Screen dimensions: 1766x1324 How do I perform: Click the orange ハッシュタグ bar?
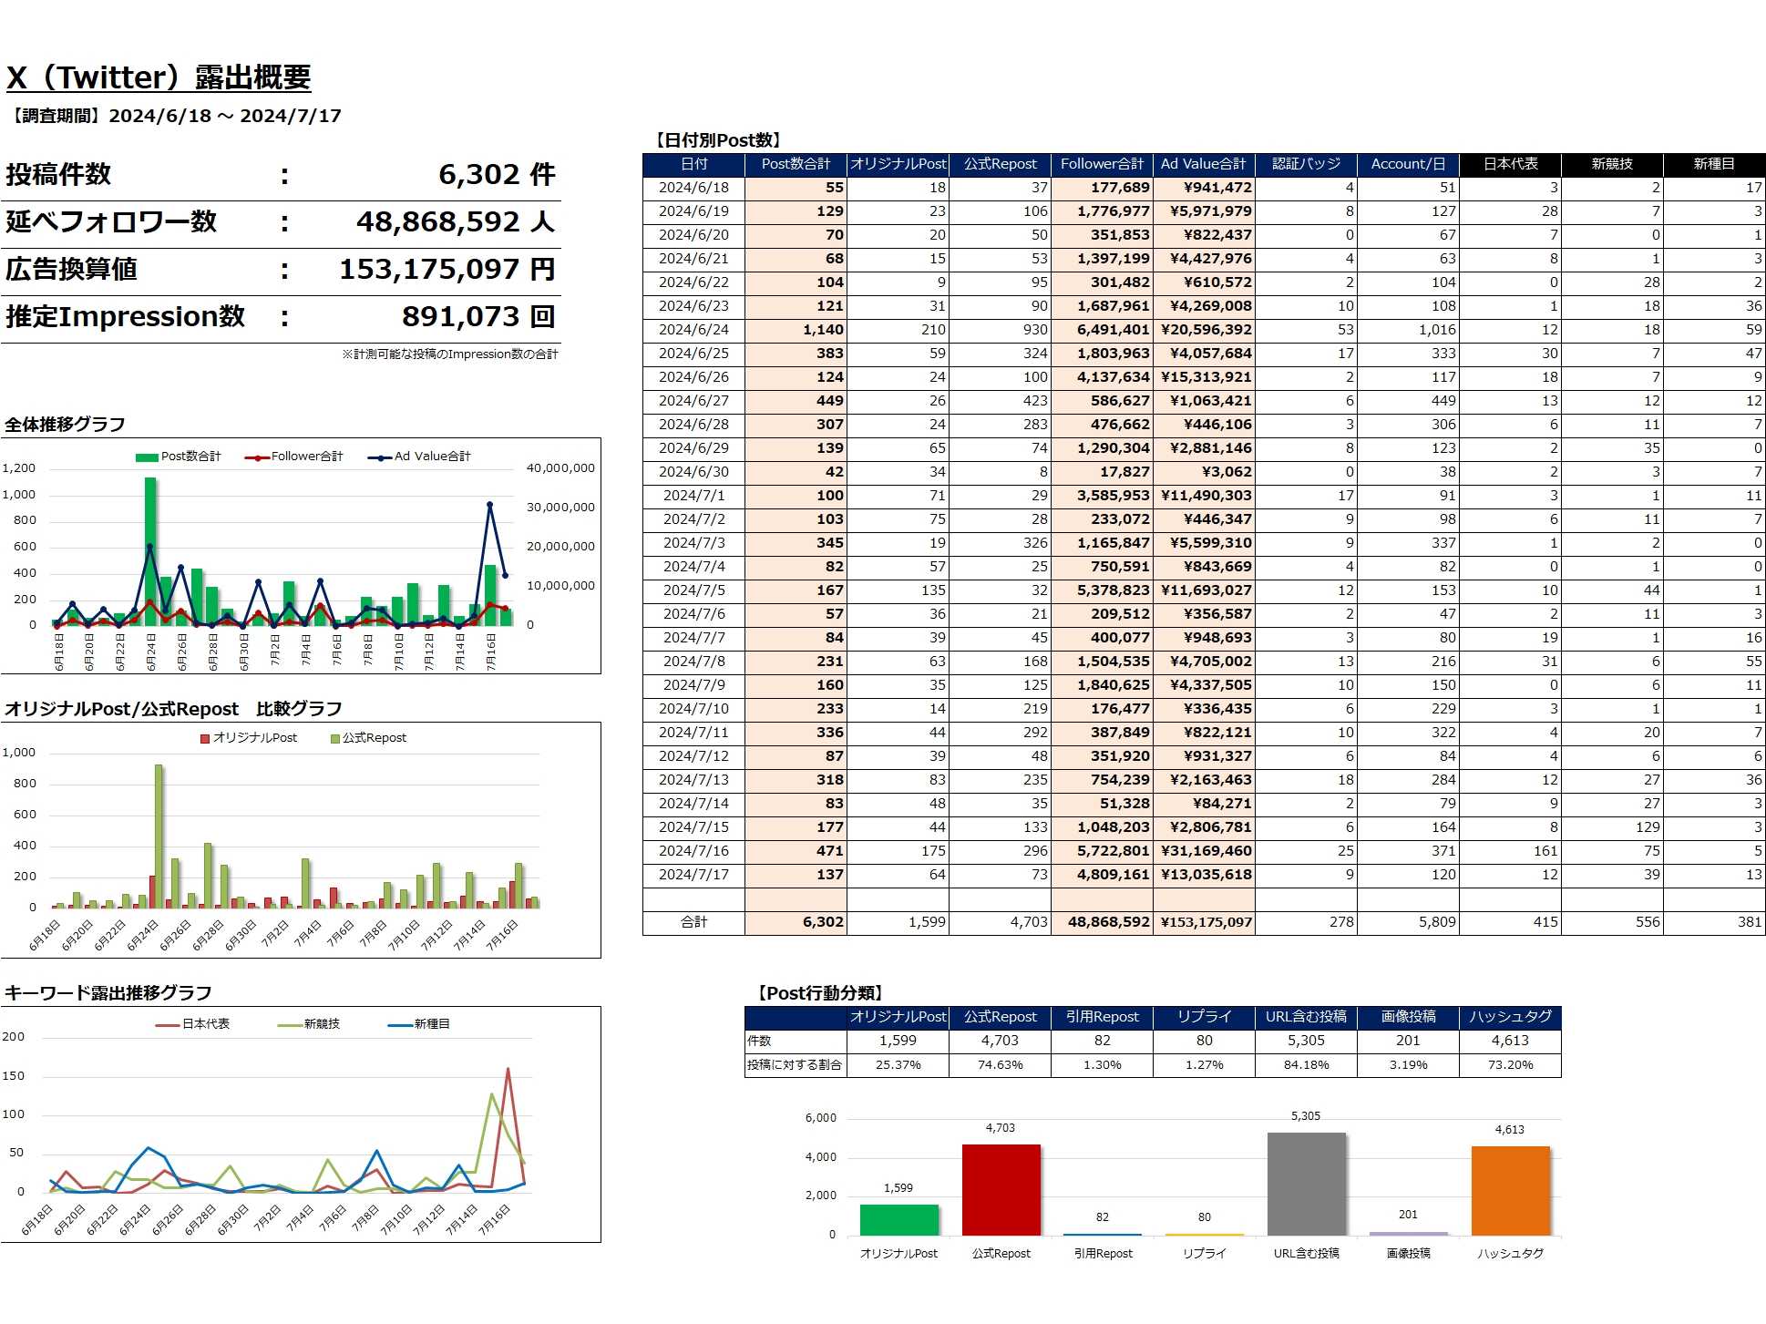point(1510,1191)
